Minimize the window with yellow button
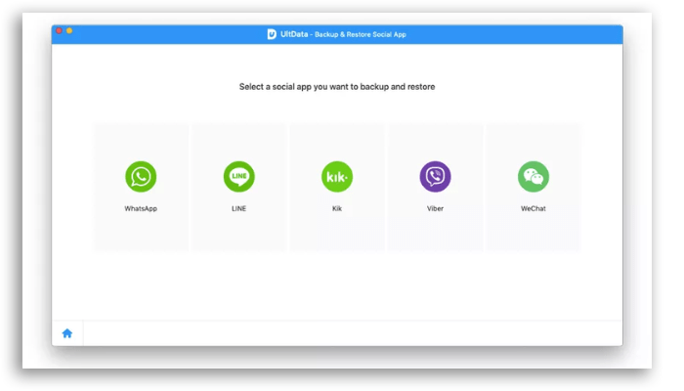The image size is (684, 391). [69, 30]
